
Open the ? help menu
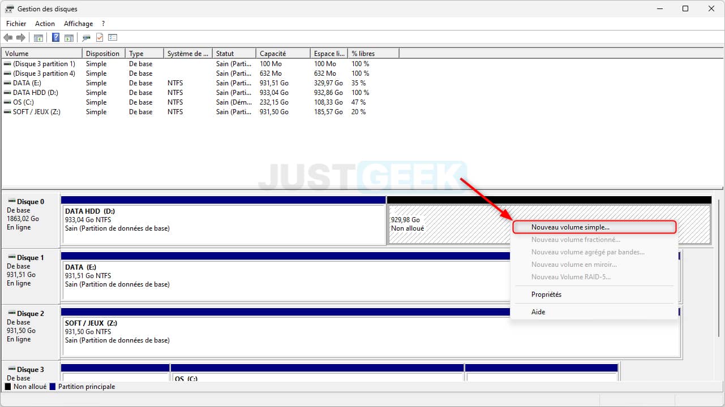(x=103, y=24)
